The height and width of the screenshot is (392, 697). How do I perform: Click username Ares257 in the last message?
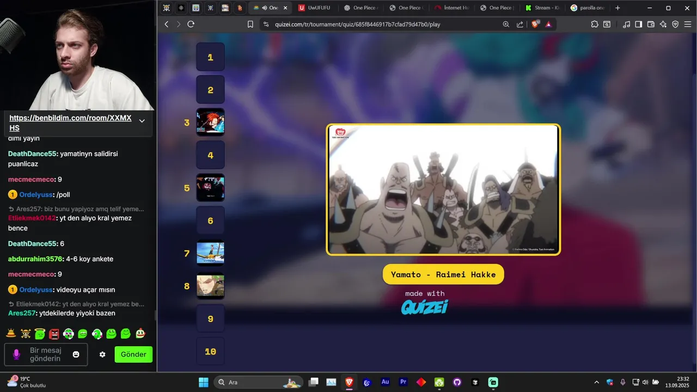(x=22, y=313)
